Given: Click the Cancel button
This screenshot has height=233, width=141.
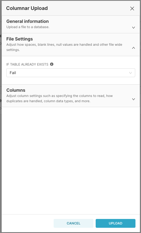Looking at the screenshot, I should pyautogui.click(x=74, y=223).
